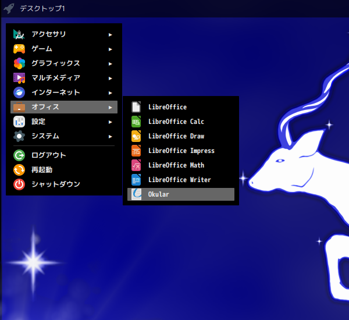This screenshot has width=349, height=320.
Task: Launch LibreOffice from the submenu
Action: (x=181, y=107)
